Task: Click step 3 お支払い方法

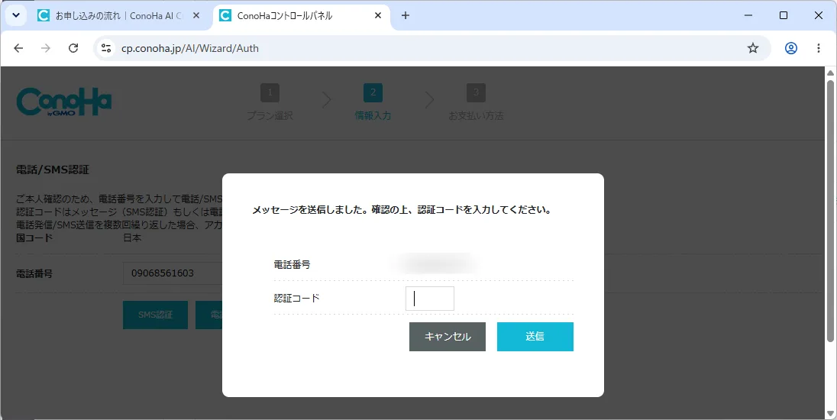Action: pyautogui.click(x=476, y=102)
